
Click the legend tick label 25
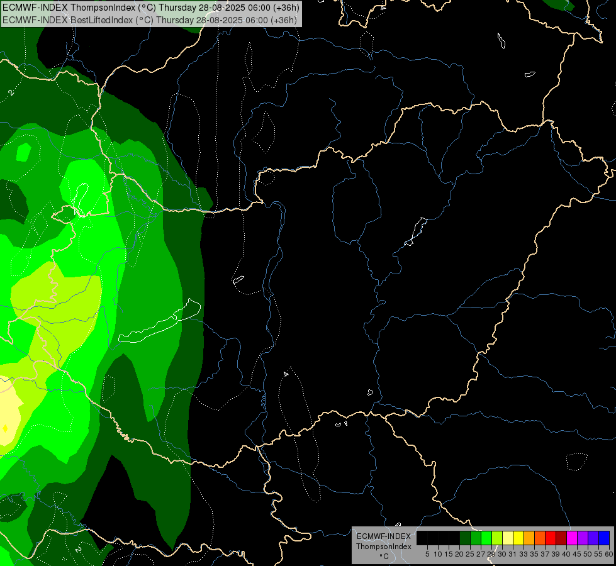470,554
